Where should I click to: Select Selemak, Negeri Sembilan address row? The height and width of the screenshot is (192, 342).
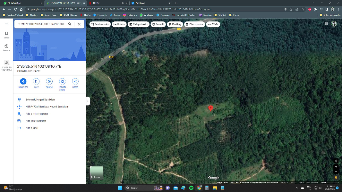49,100
